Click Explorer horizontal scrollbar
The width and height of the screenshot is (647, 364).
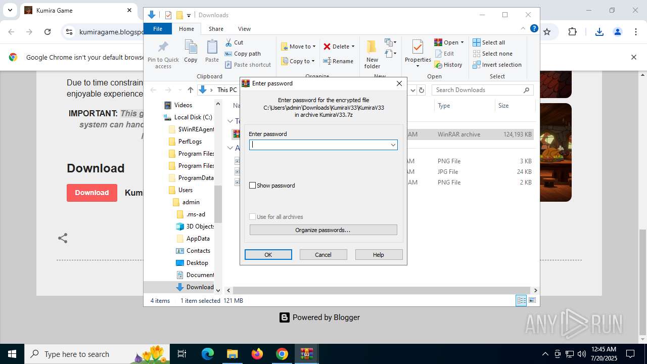[x=382, y=290]
